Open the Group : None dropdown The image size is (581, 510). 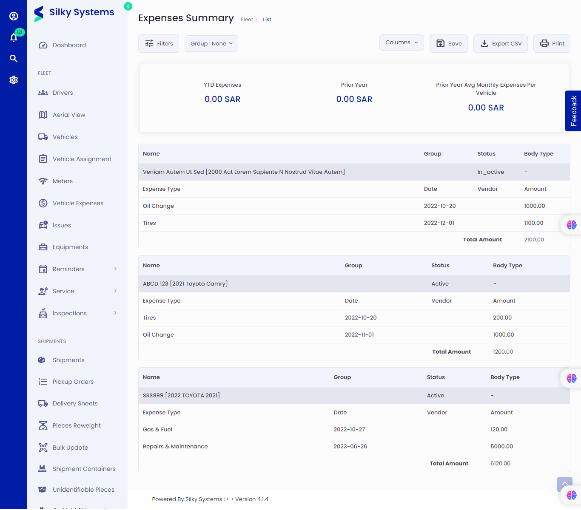click(211, 44)
